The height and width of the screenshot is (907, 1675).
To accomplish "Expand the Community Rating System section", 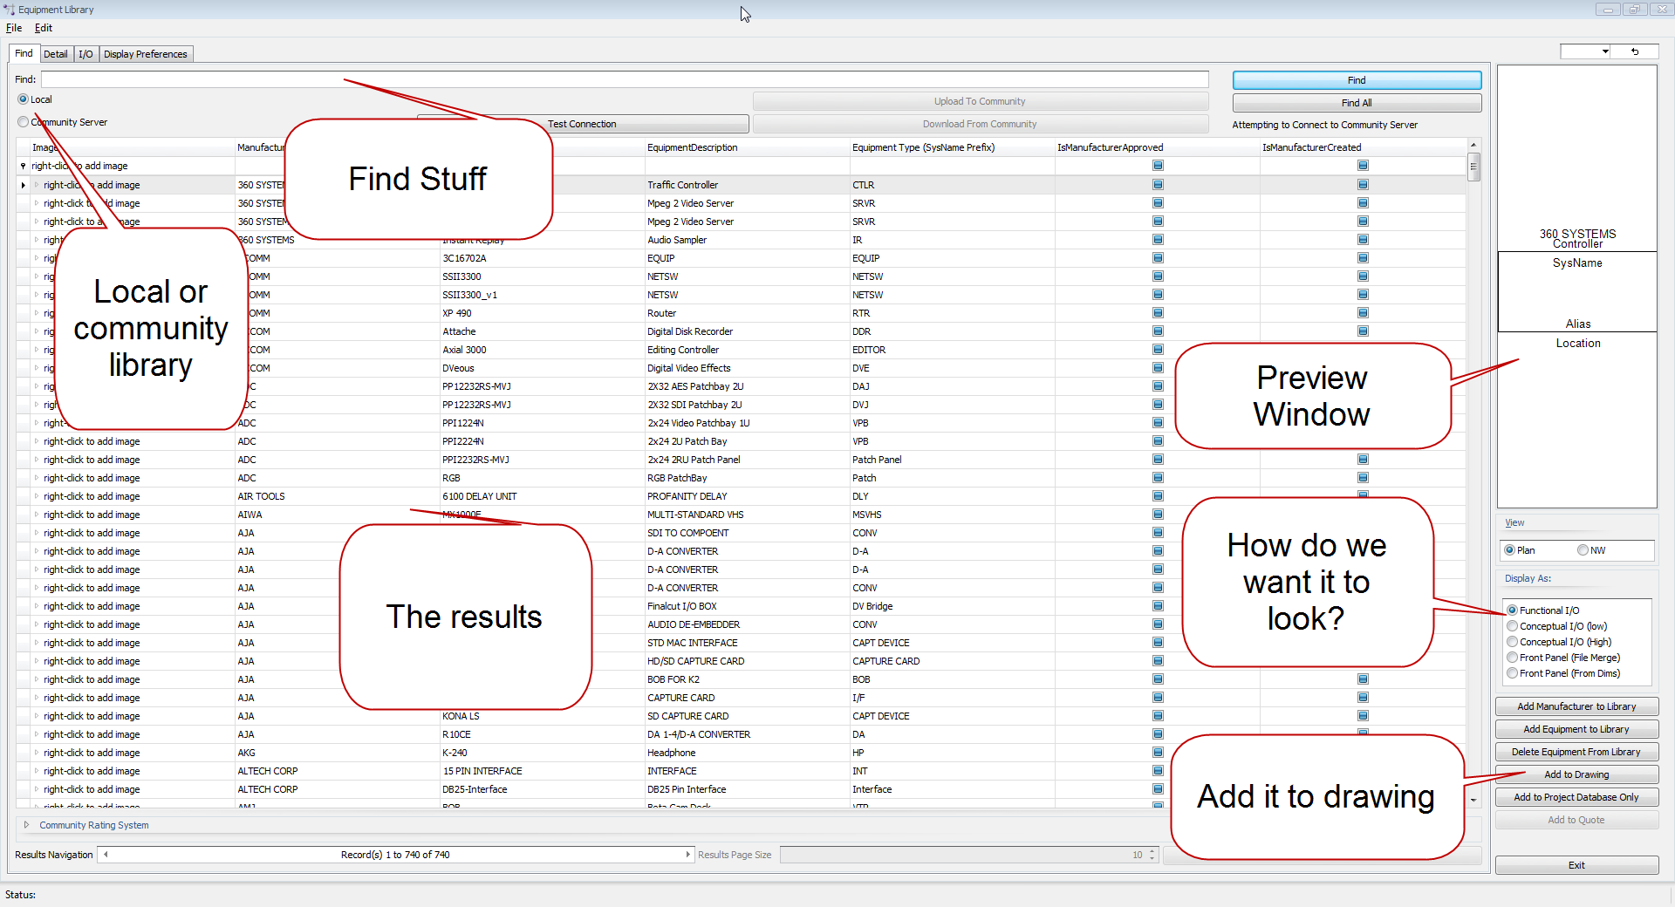I will point(26,825).
